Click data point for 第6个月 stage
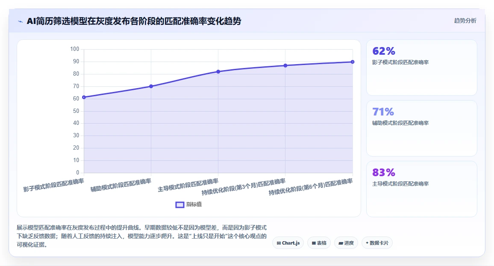 (x=353, y=62)
